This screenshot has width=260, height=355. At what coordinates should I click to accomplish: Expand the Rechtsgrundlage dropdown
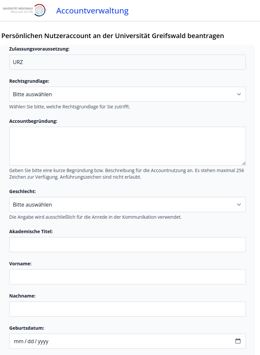(x=127, y=94)
